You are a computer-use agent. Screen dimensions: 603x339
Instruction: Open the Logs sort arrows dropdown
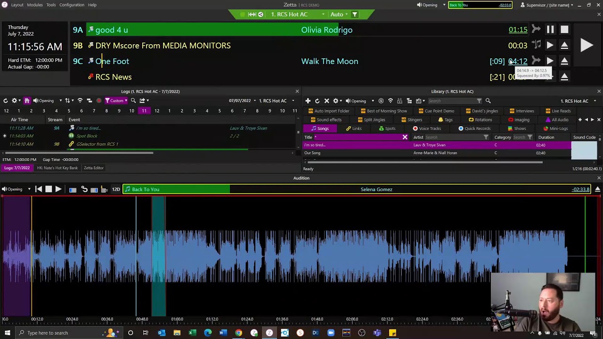pos(69,101)
